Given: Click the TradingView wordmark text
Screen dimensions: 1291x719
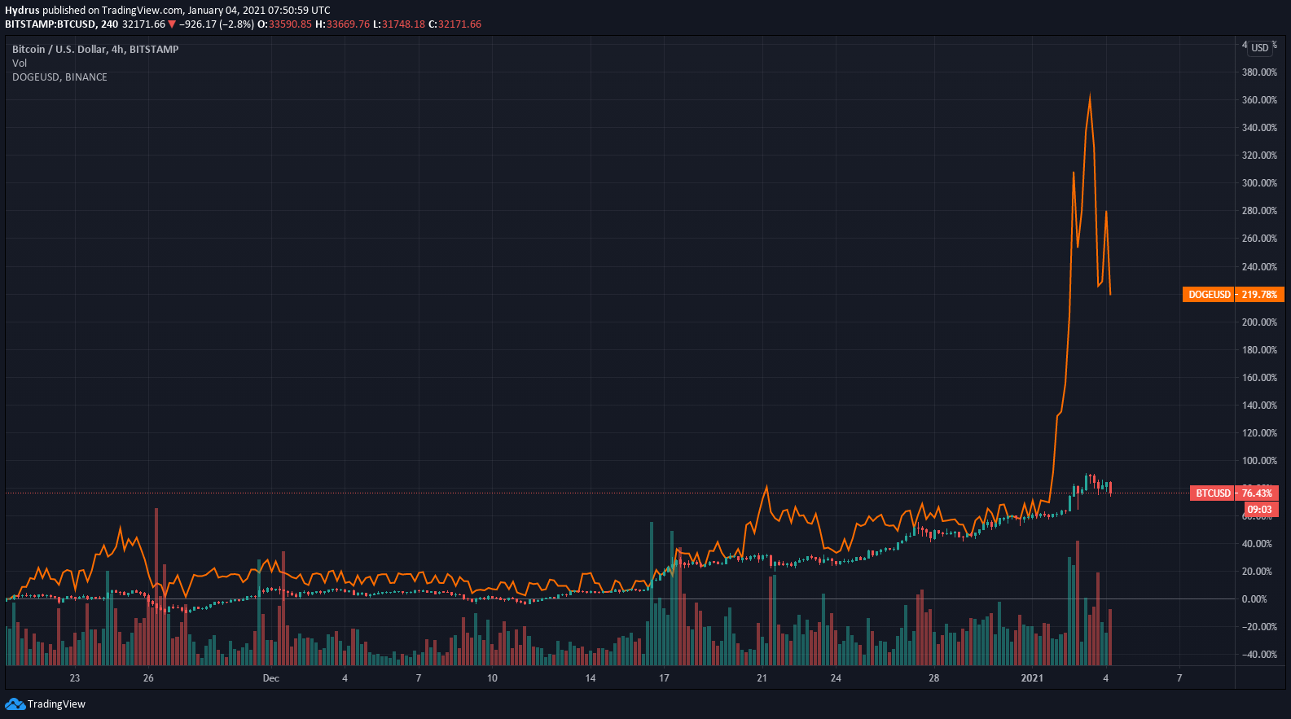Looking at the screenshot, I should click(x=56, y=704).
